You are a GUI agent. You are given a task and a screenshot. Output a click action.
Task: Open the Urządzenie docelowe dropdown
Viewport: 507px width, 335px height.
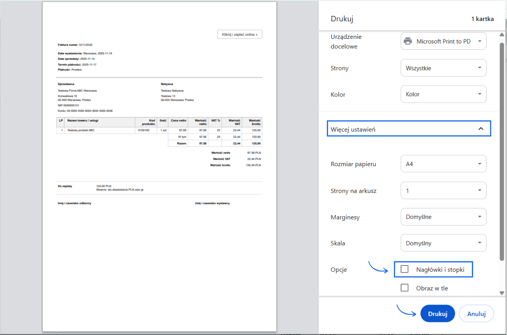(x=443, y=41)
